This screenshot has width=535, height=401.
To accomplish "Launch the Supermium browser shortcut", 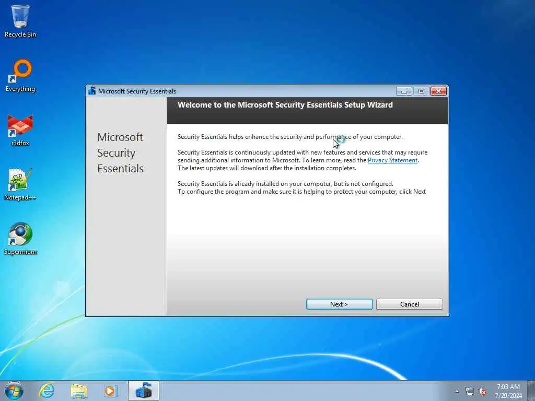I will (20, 239).
